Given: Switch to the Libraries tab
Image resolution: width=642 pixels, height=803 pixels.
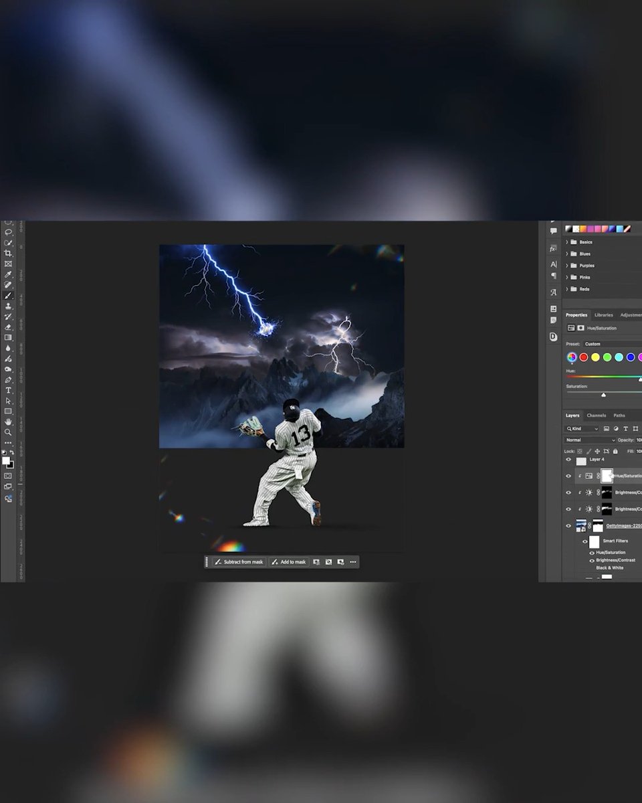Looking at the screenshot, I should click(x=604, y=315).
